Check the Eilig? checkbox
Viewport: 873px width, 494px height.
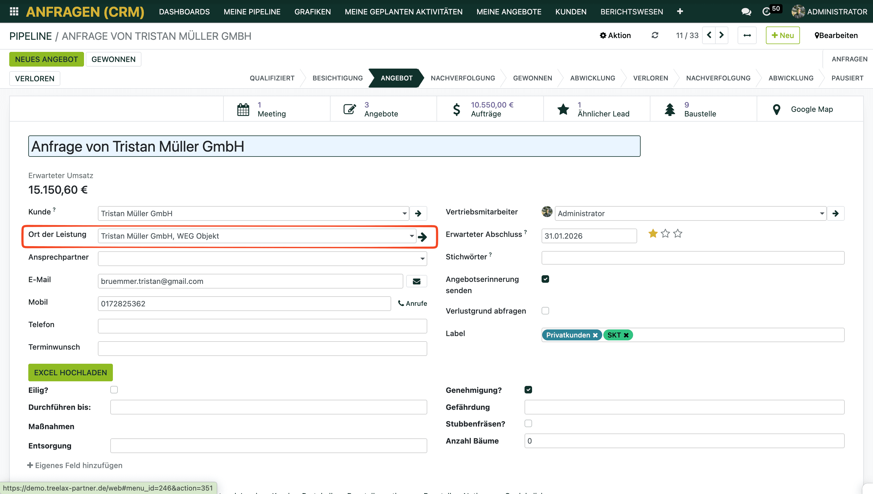tap(114, 390)
